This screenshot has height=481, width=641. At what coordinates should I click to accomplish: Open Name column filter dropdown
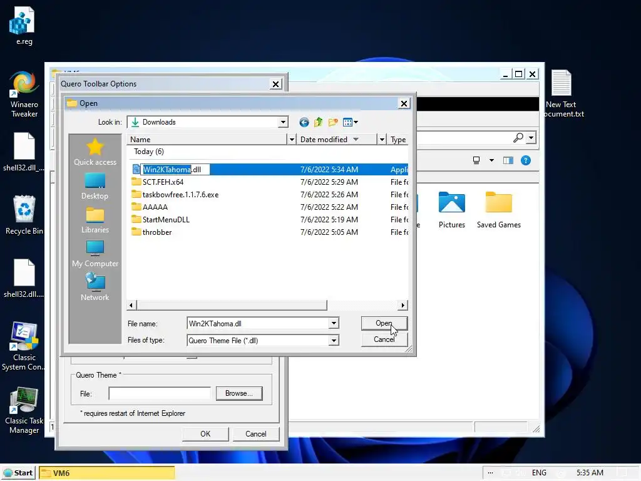pos(292,140)
